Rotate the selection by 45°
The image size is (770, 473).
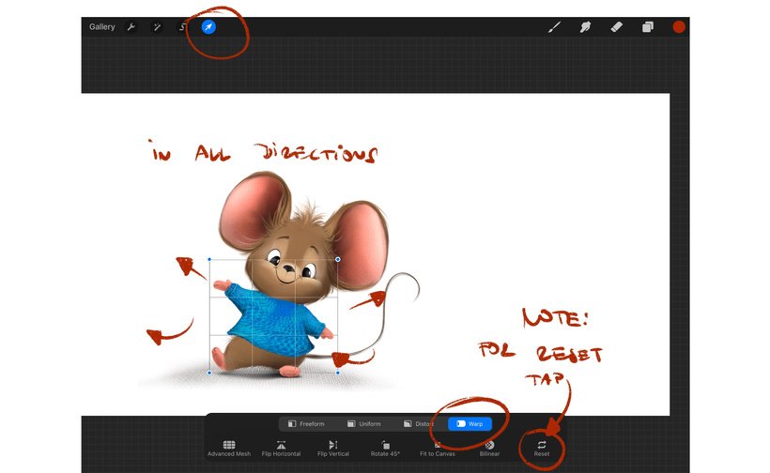click(385, 449)
